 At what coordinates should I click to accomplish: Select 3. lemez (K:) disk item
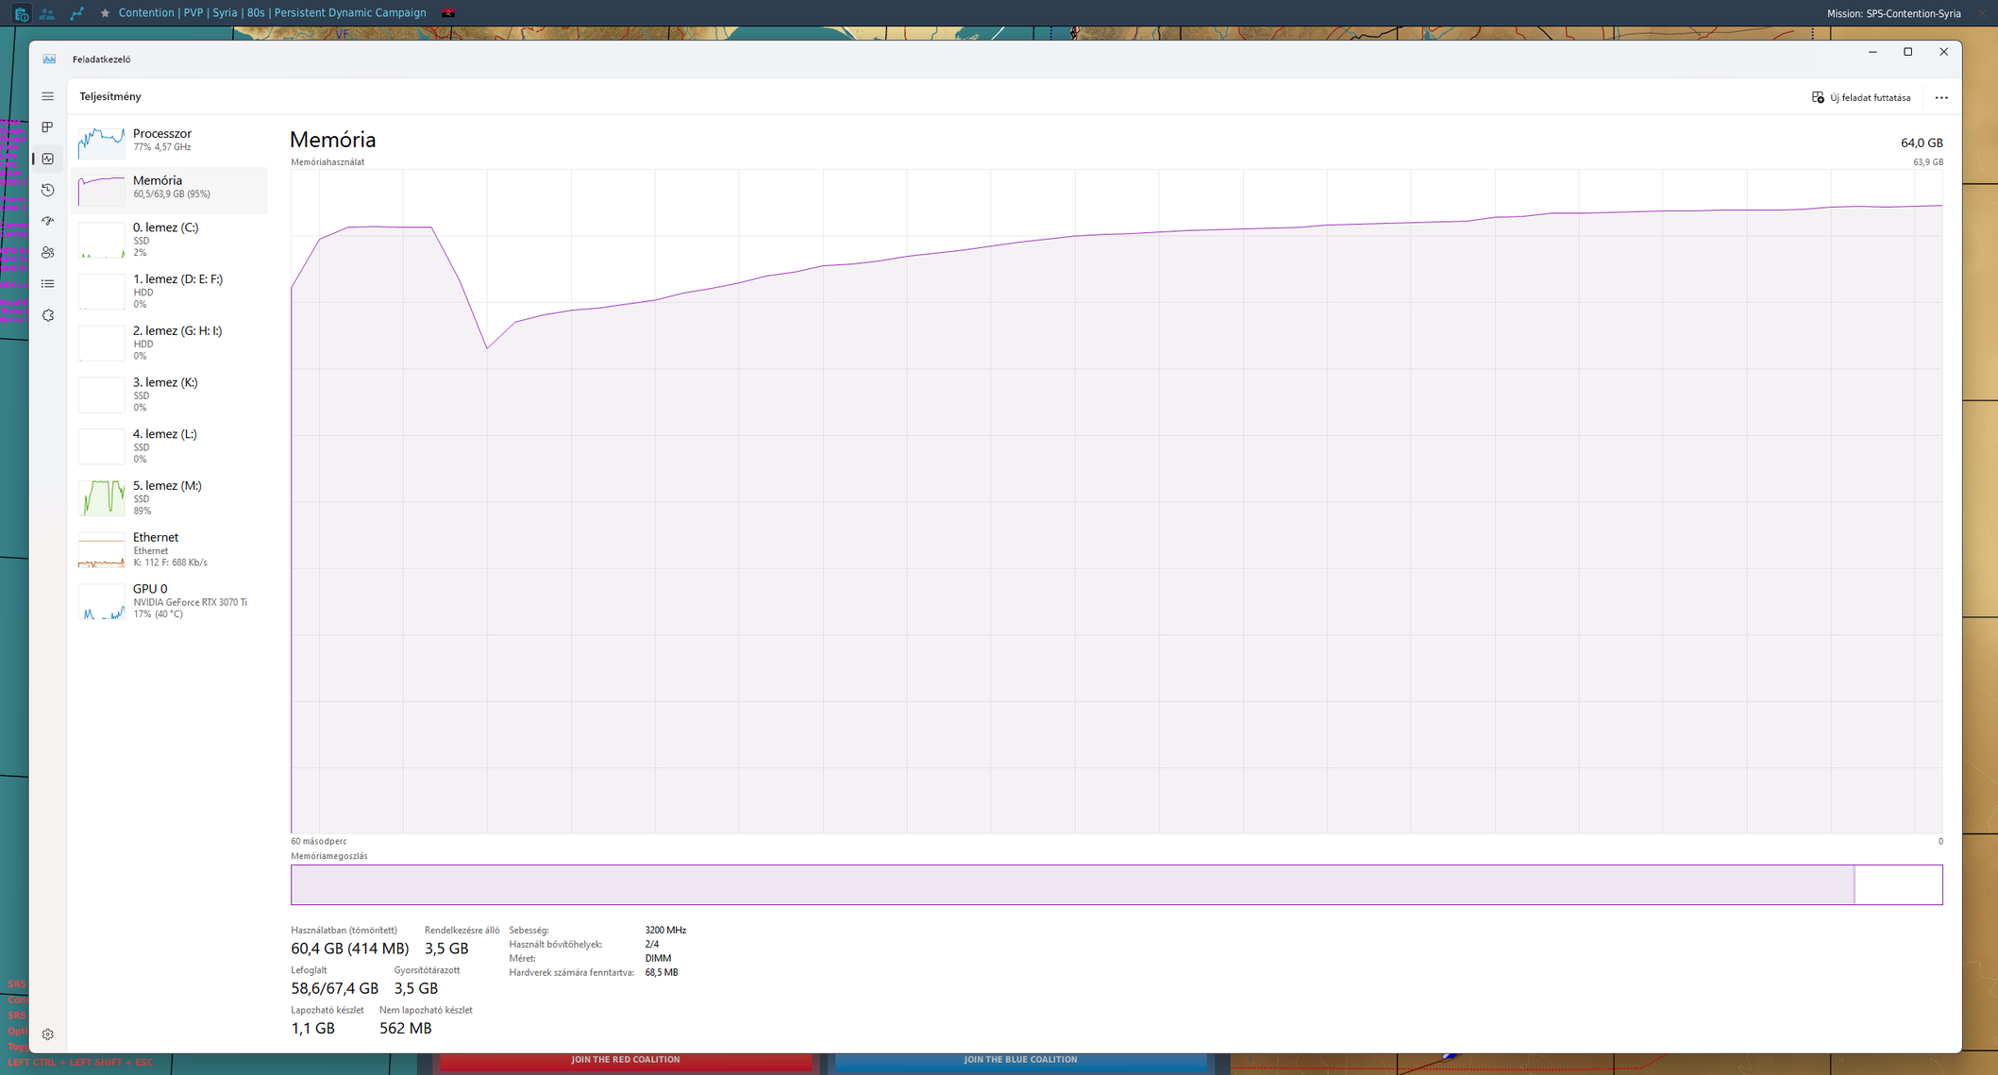(169, 395)
